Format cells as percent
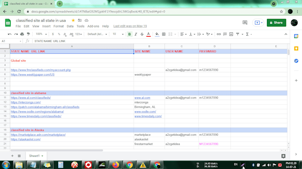The height and width of the screenshot is (169, 302). [x=59, y=34]
